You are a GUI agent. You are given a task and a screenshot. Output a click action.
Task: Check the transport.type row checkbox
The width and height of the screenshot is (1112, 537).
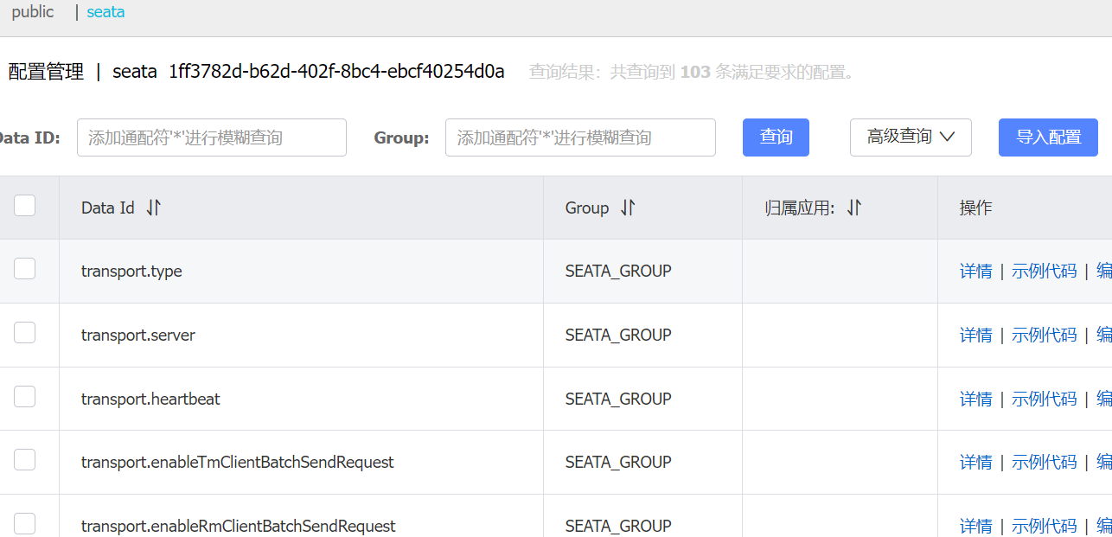25,269
